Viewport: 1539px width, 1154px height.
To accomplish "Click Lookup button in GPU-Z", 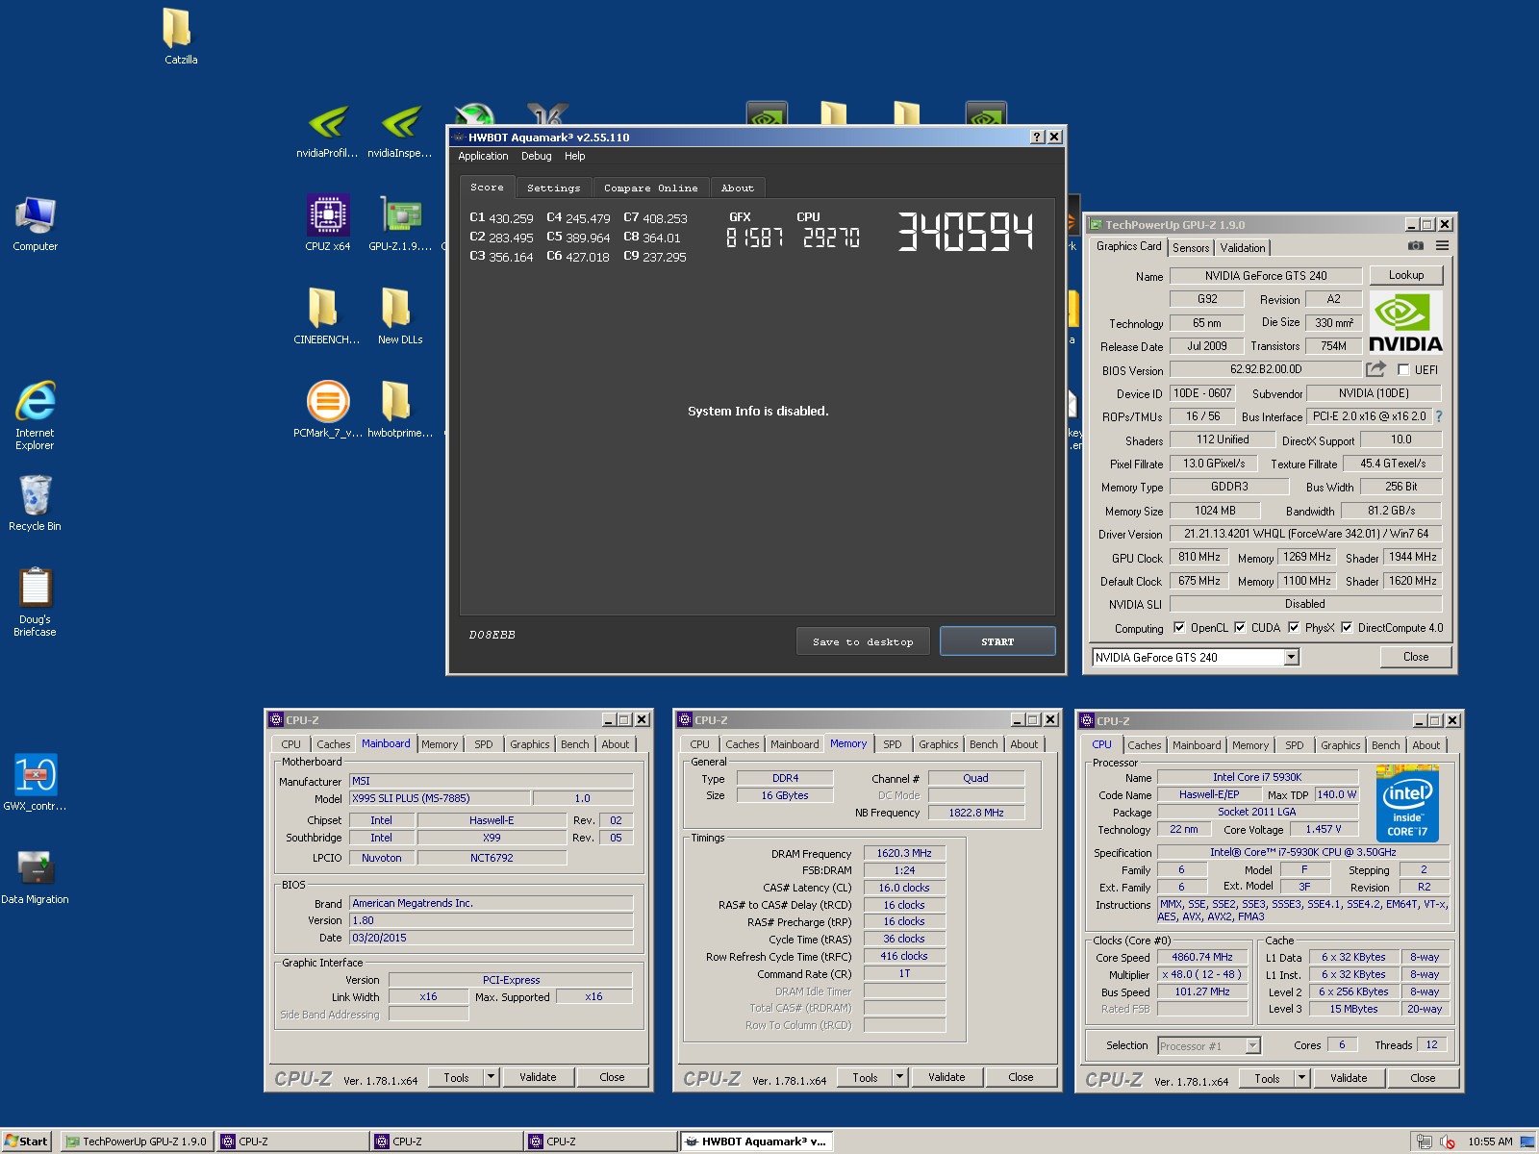I will pos(1406,275).
